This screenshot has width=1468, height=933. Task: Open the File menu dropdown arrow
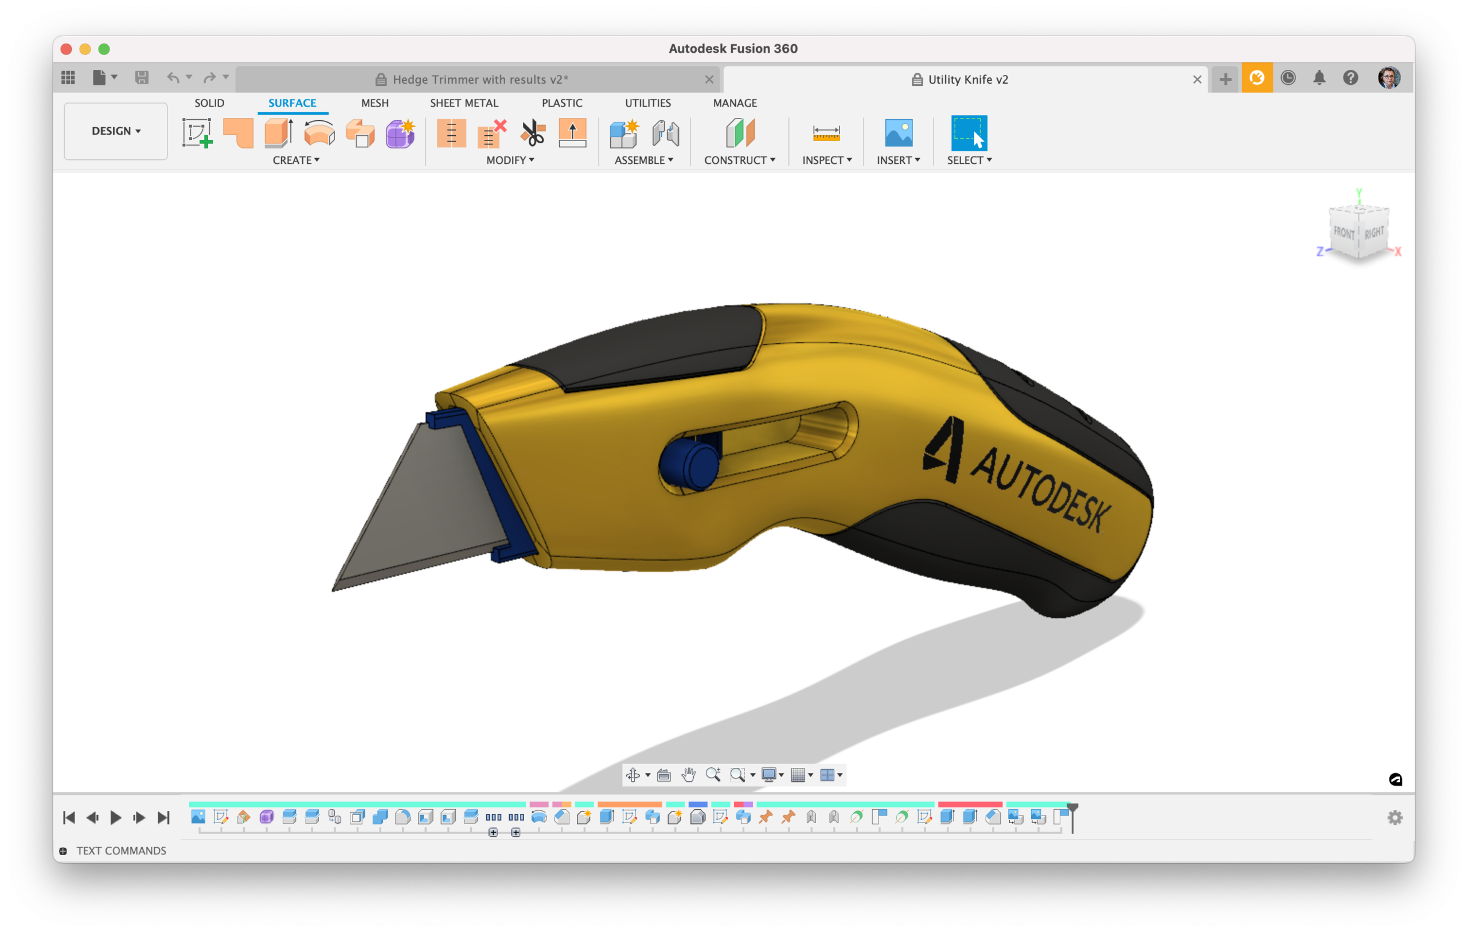click(114, 77)
